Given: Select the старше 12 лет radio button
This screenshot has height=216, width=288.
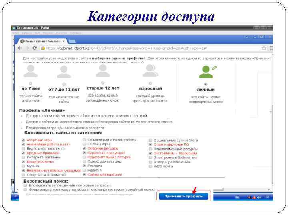Looking at the screenshot, I should tap(103, 83).
